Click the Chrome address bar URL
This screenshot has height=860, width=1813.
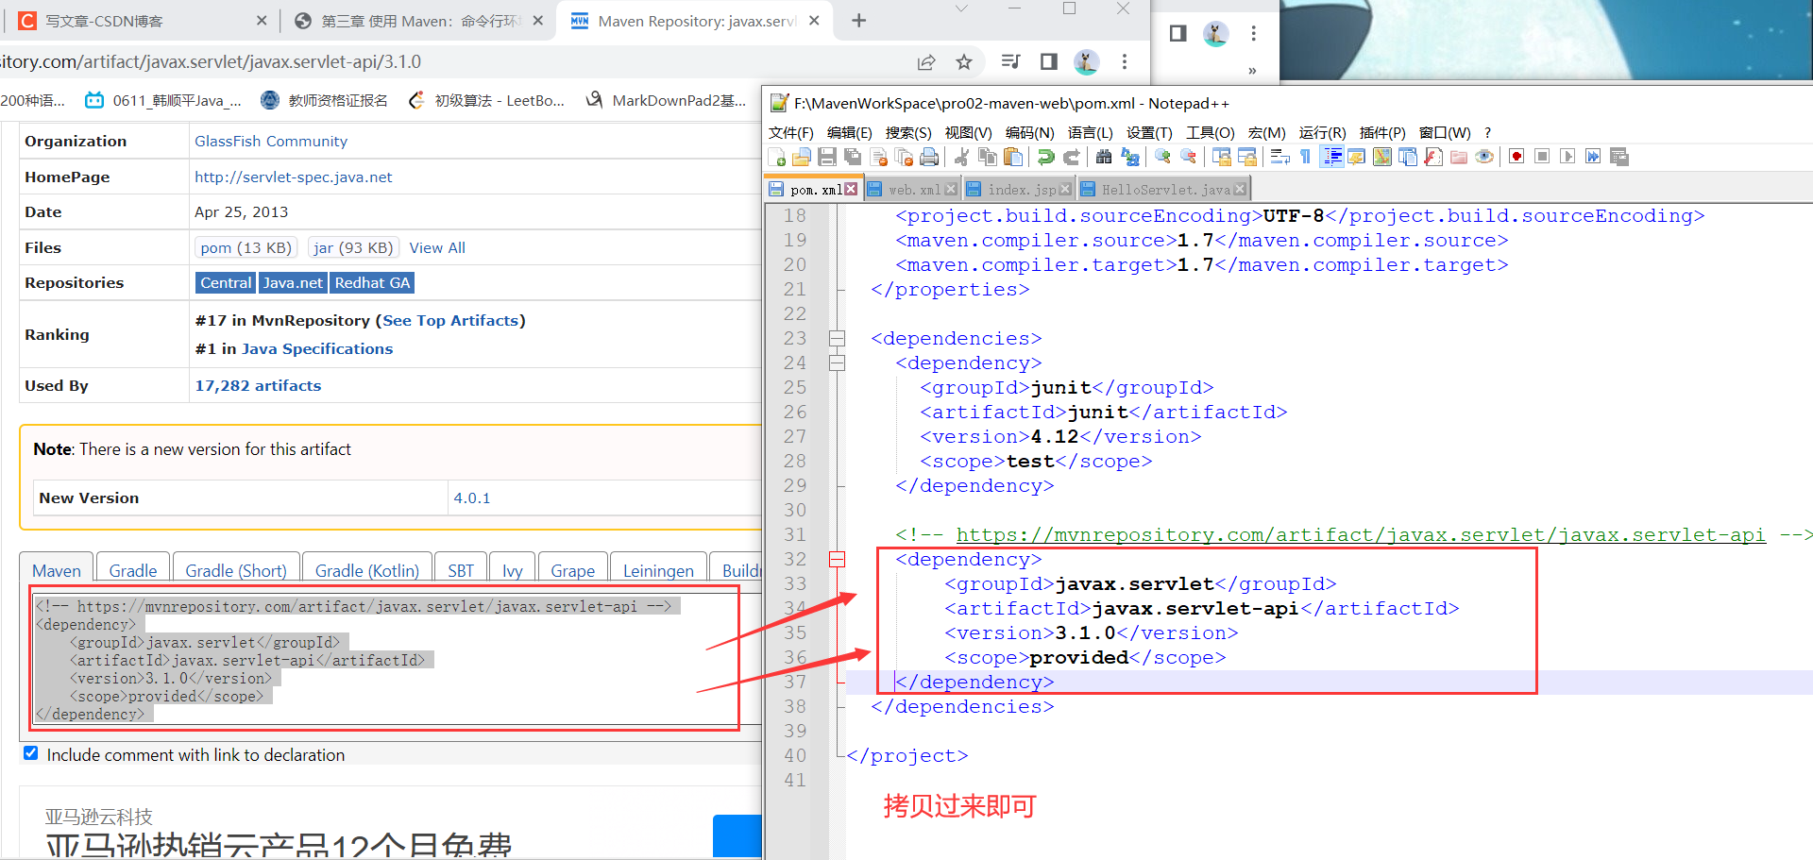[211, 62]
